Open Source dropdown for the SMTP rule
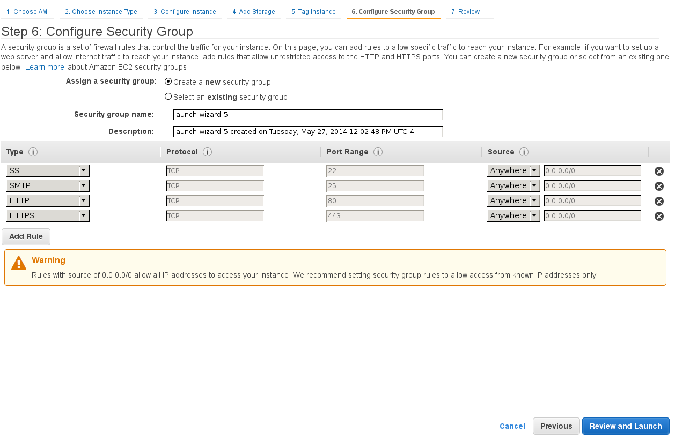 [x=513, y=185]
